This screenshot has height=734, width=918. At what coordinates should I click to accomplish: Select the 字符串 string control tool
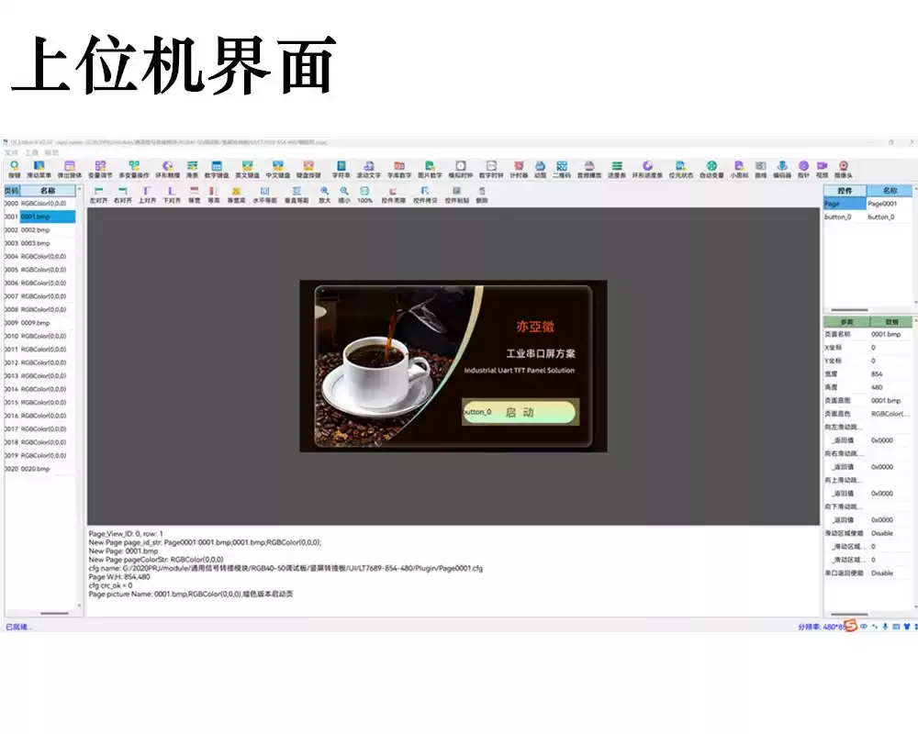(341, 169)
